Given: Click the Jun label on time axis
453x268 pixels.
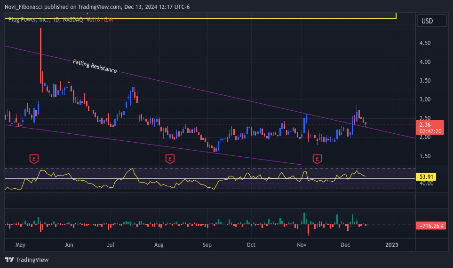Looking at the screenshot, I should [69, 245].
